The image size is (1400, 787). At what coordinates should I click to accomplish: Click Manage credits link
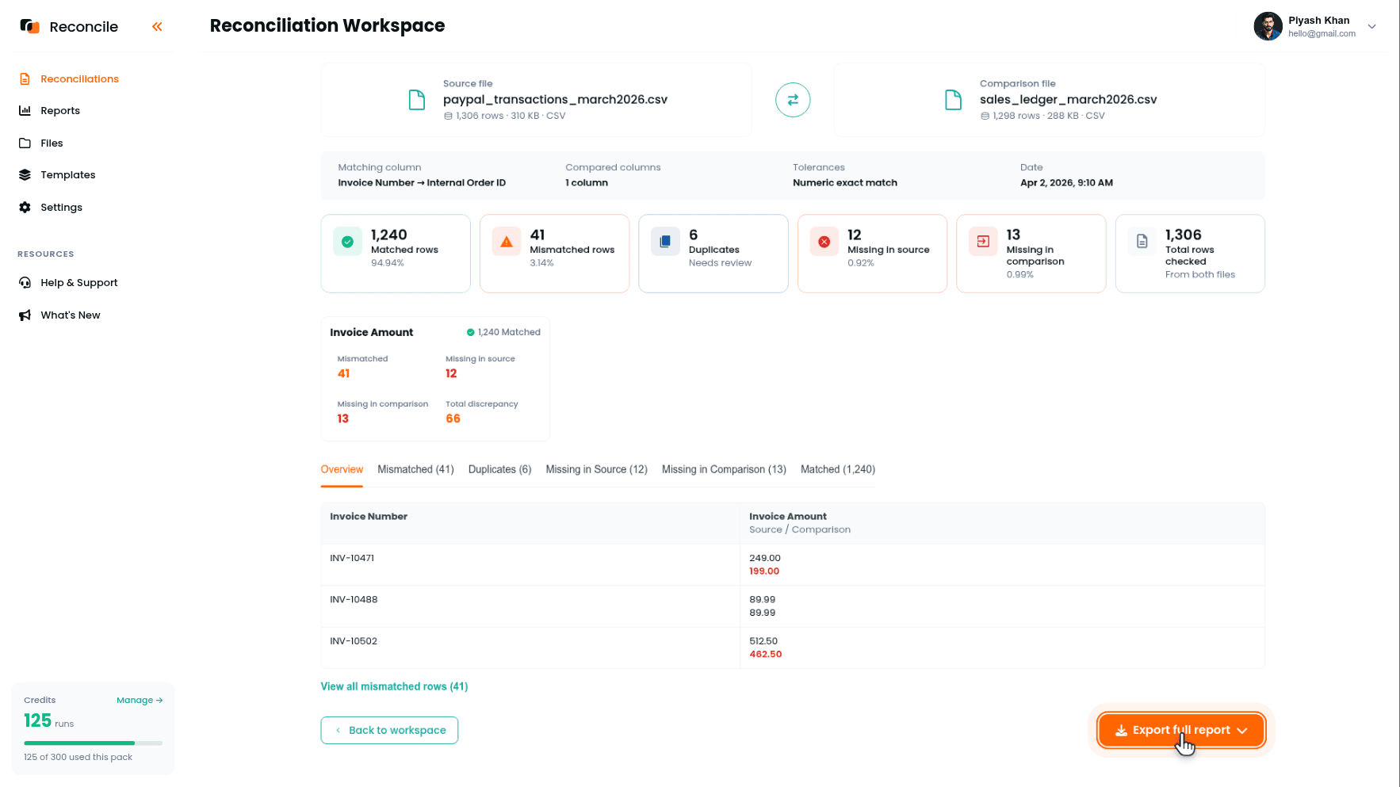coord(140,701)
